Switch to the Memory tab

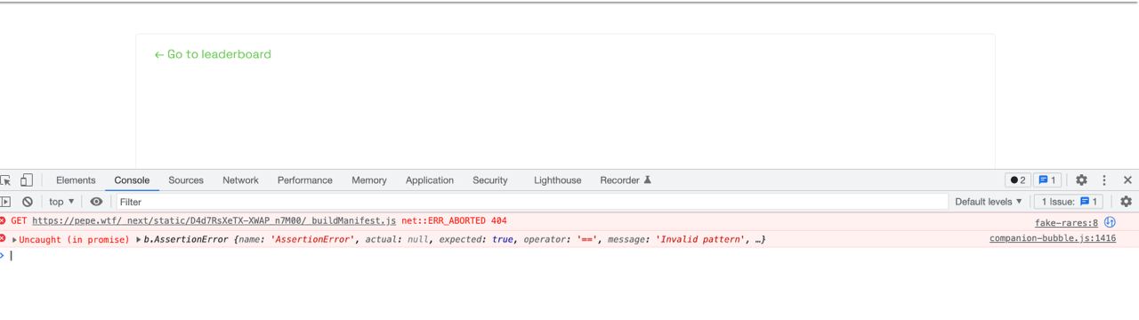click(368, 180)
